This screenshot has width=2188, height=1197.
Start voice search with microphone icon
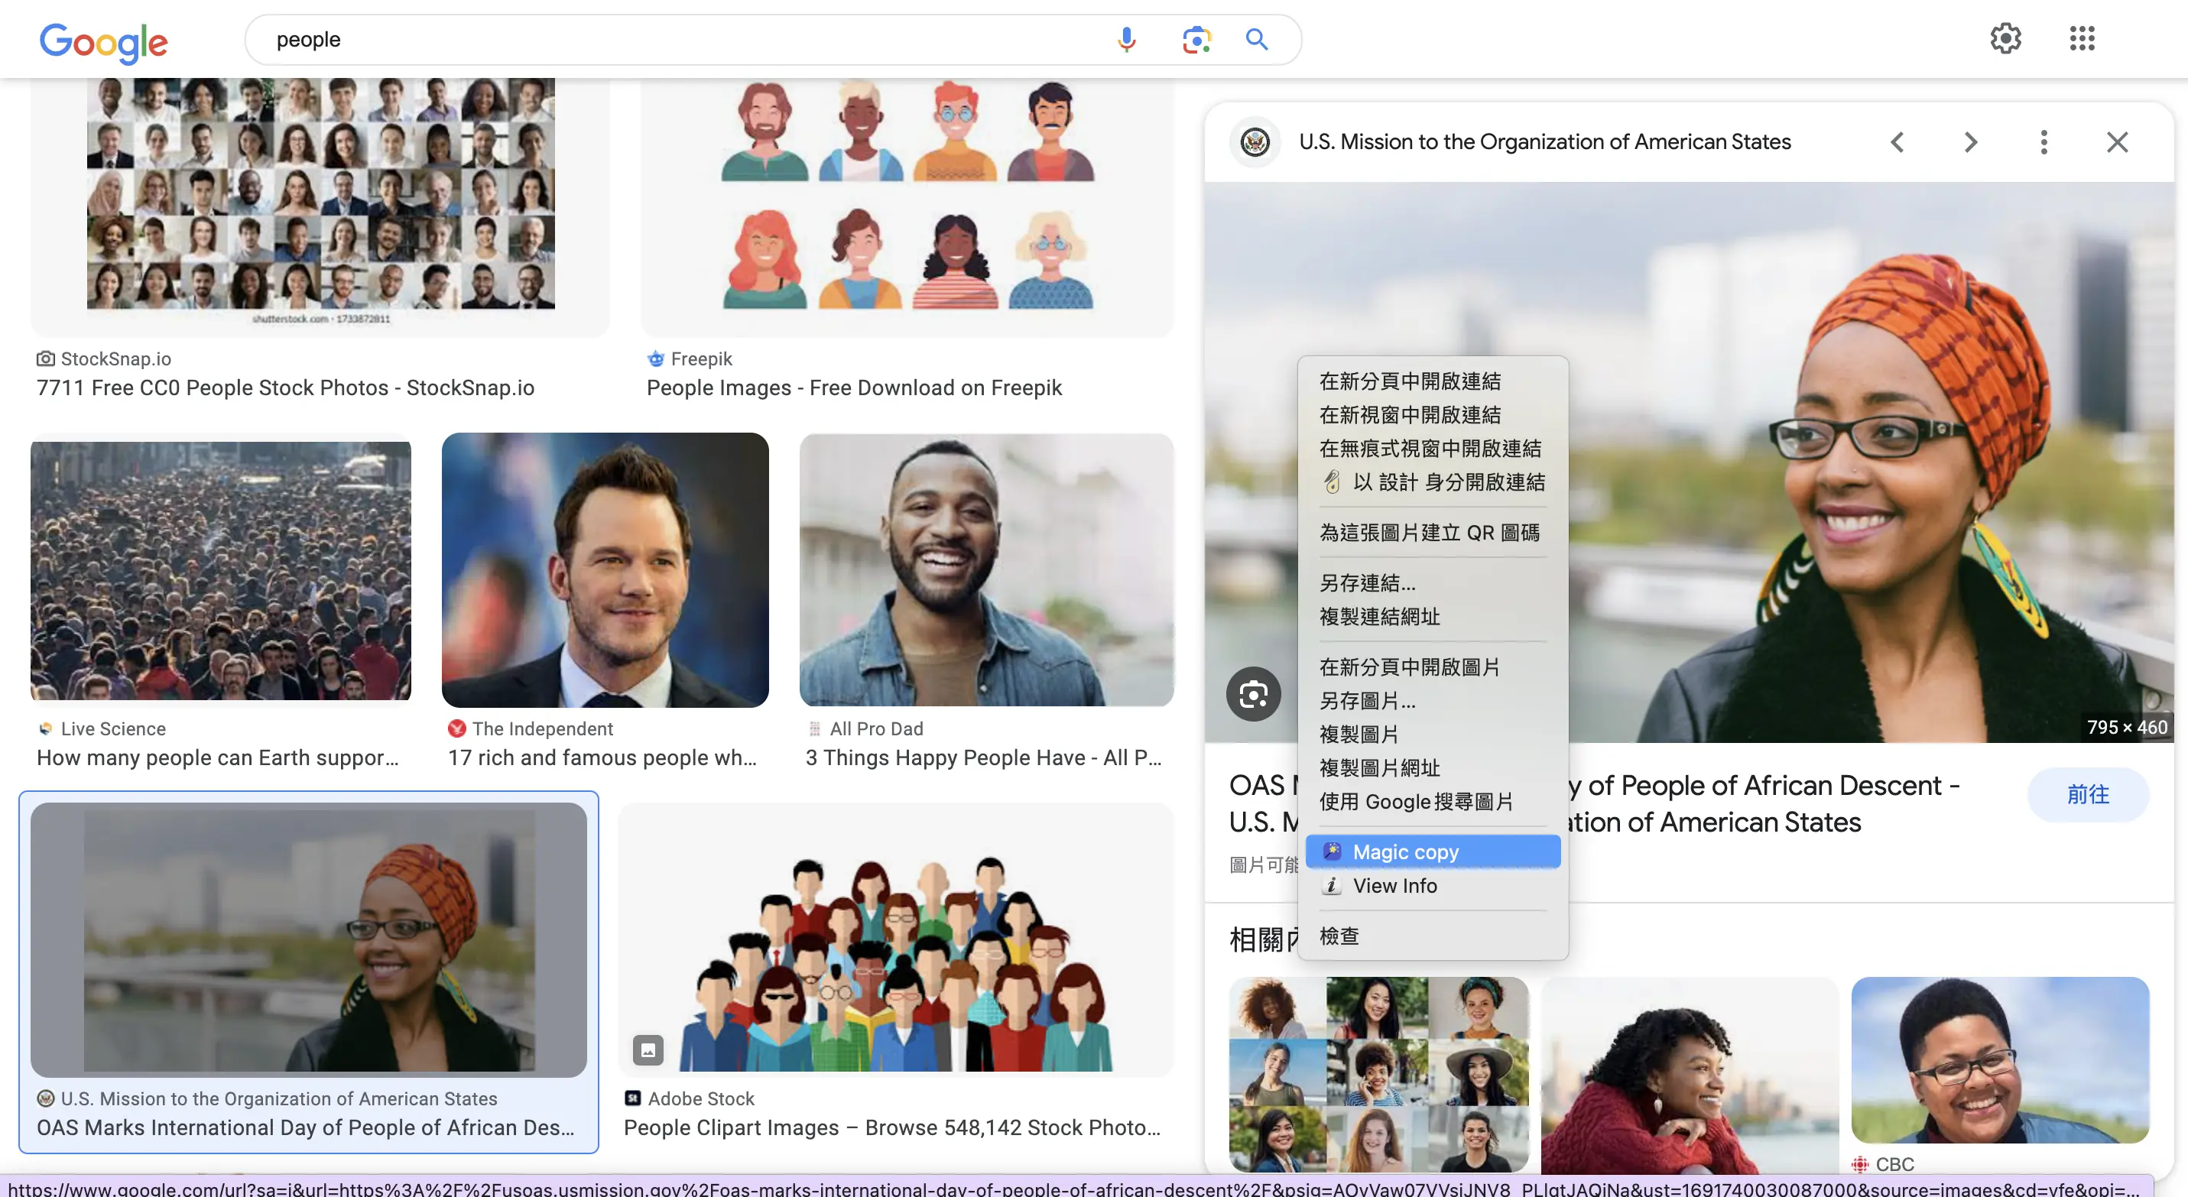(x=1126, y=39)
